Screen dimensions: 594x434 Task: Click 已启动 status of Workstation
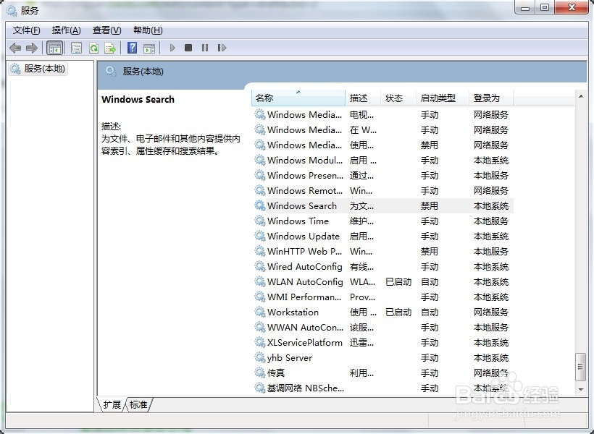coord(398,312)
